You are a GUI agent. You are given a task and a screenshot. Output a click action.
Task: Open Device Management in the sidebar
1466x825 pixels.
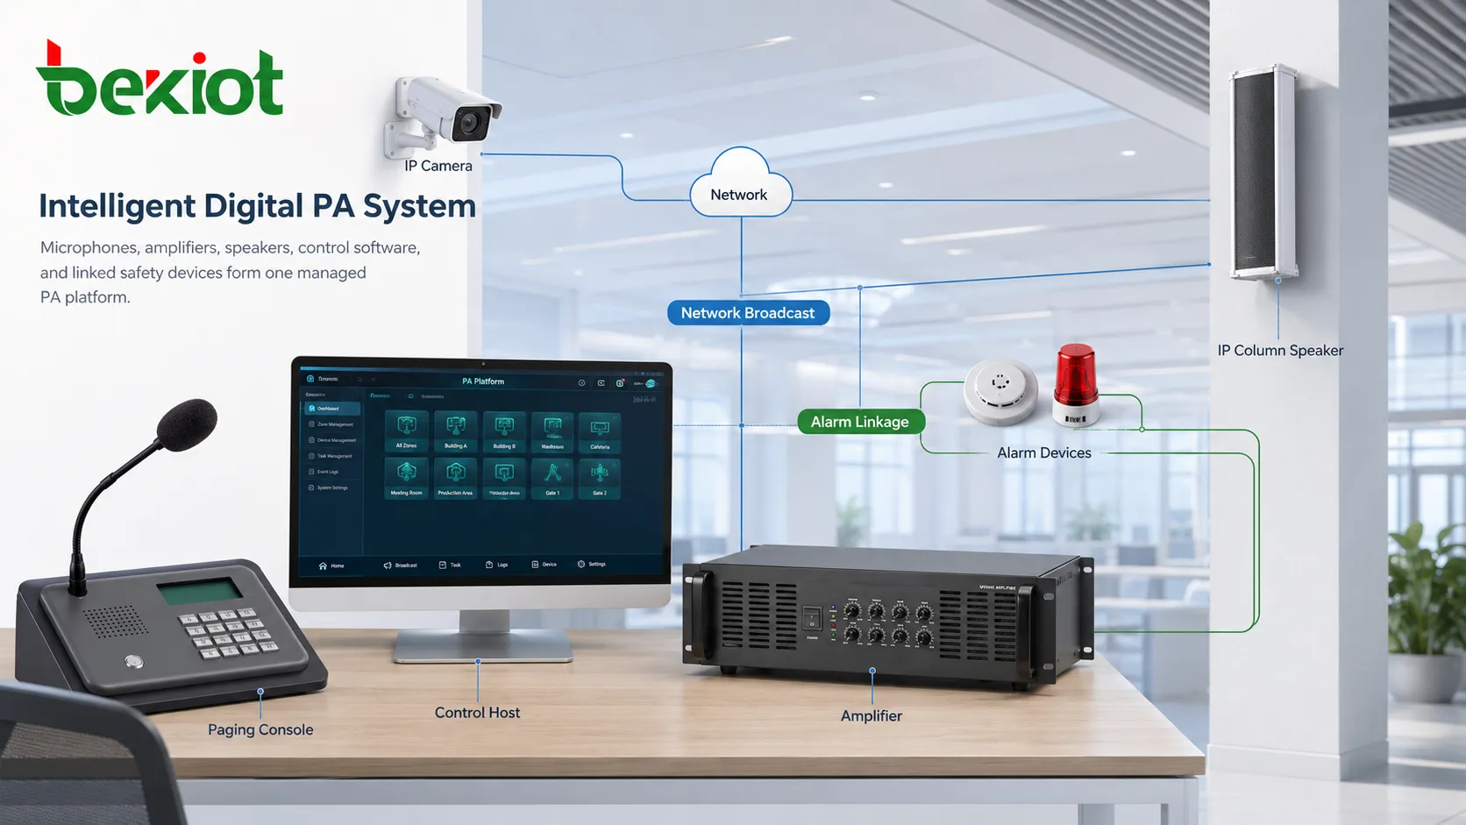332,440
